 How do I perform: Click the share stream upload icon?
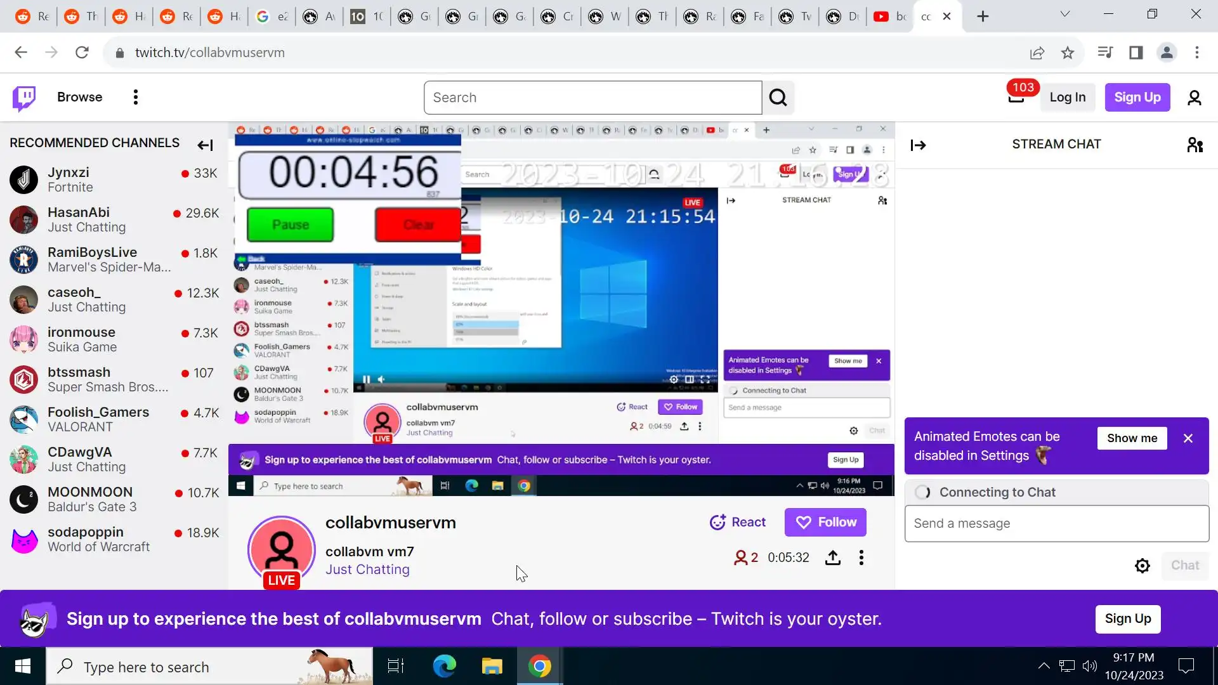[x=832, y=558]
